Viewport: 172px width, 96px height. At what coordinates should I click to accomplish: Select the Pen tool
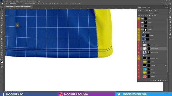(2, 43)
